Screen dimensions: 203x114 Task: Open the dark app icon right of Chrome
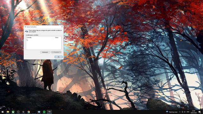pyautogui.click(x=34, y=112)
